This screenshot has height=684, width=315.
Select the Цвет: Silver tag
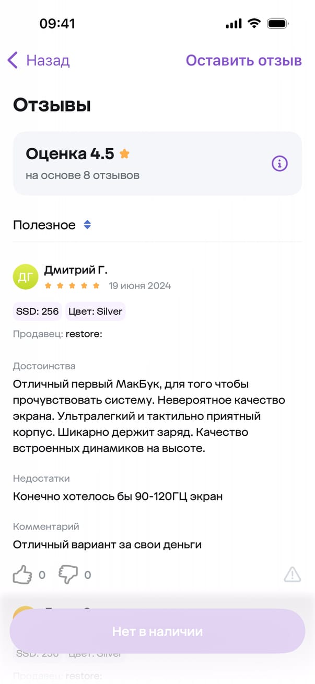tap(95, 312)
